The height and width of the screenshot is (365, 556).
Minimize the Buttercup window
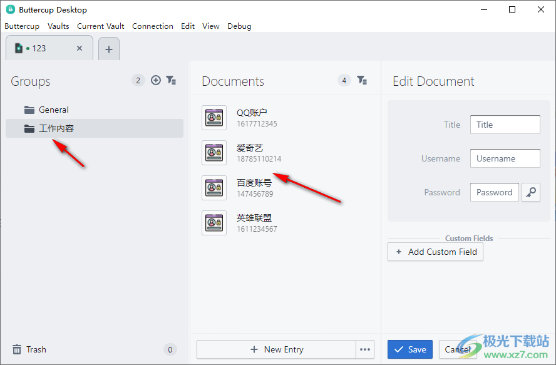pyautogui.click(x=484, y=9)
